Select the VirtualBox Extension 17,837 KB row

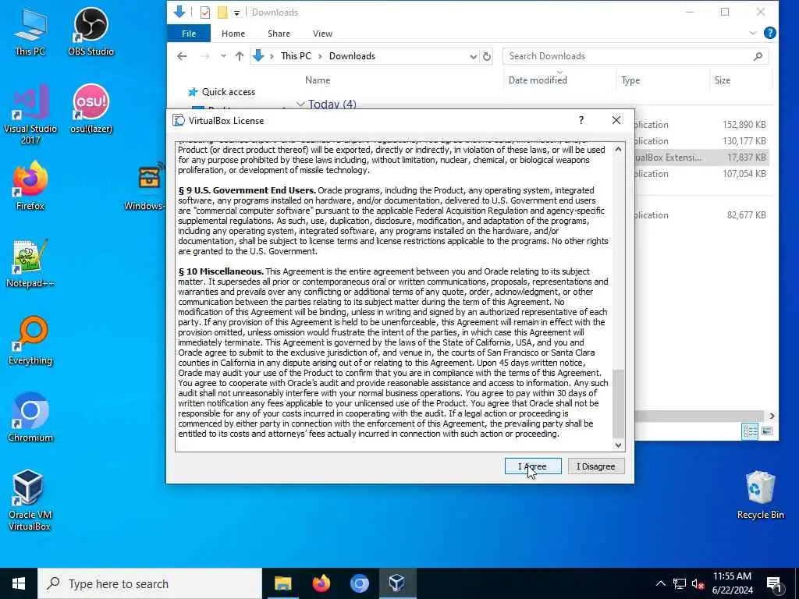click(x=701, y=158)
